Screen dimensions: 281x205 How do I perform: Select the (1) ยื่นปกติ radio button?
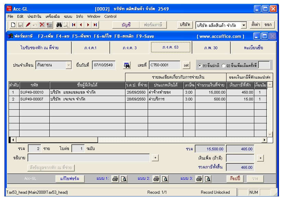(200, 66)
